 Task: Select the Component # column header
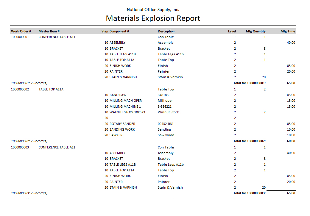pyautogui.click(x=119, y=31)
